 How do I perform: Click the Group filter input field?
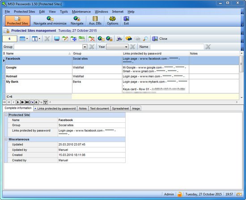[x=48, y=47]
